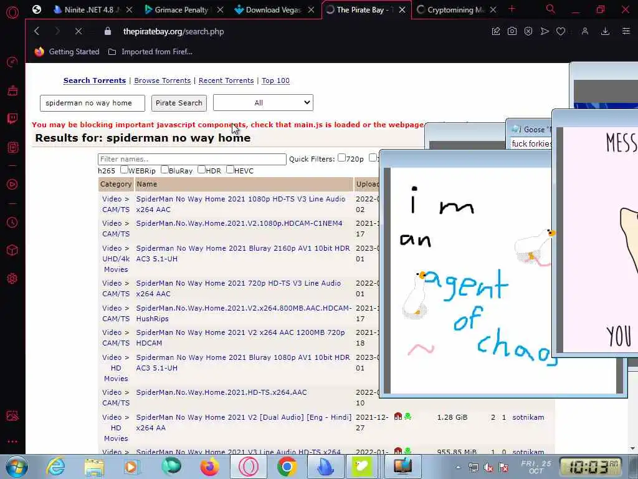Check the WEBRip filter checkbox
This screenshot has width=638, height=479.
tap(124, 170)
